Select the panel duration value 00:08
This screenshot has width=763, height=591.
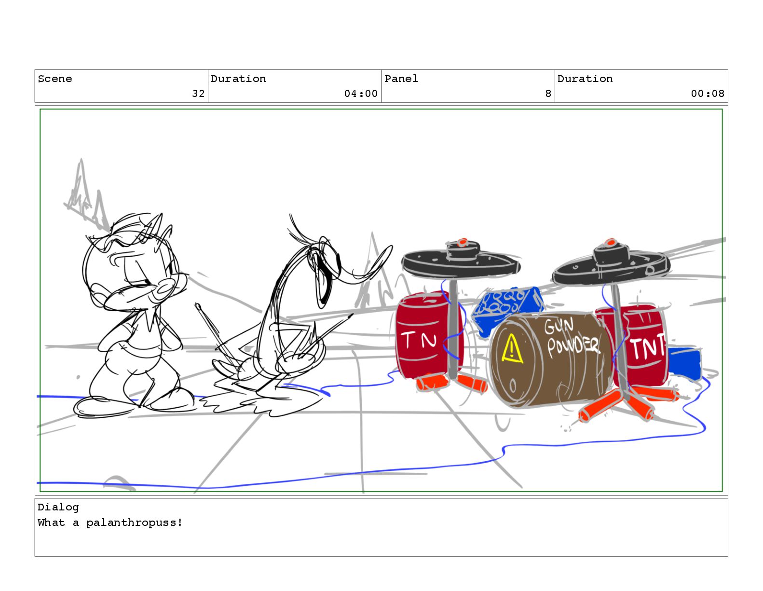click(708, 94)
